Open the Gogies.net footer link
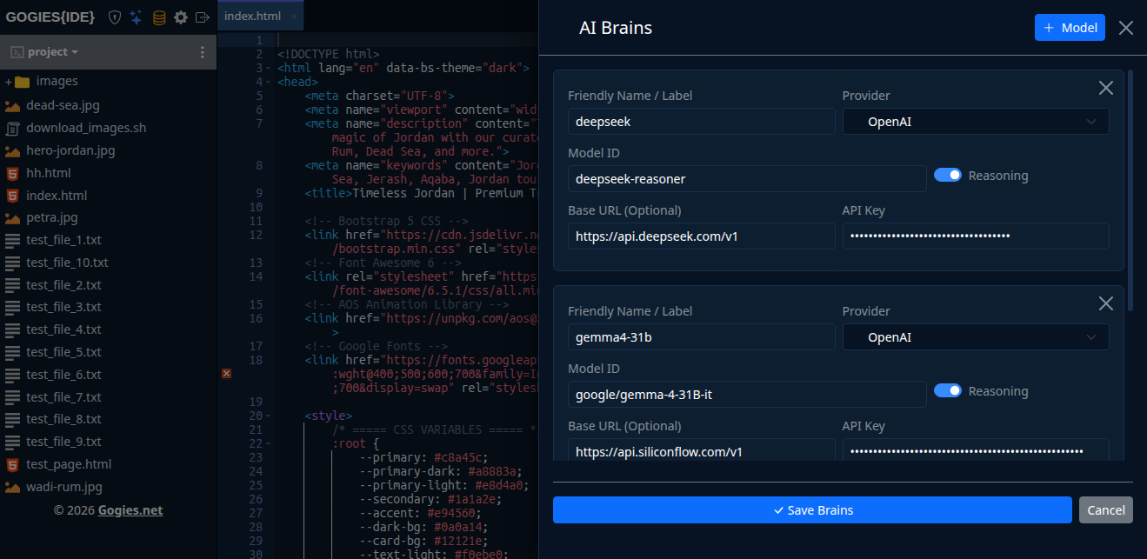Screen dimensions: 1147x559 pos(130,510)
